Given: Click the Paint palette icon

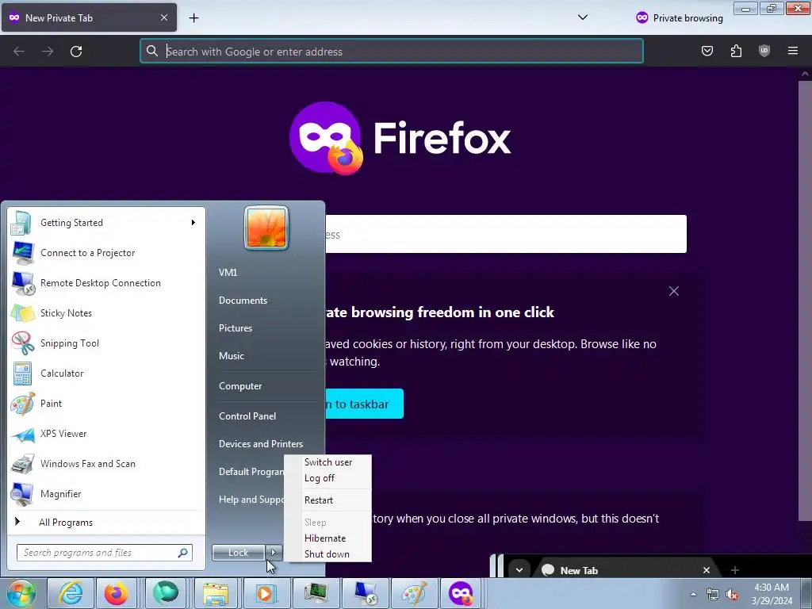Looking at the screenshot, I should 22,404.
